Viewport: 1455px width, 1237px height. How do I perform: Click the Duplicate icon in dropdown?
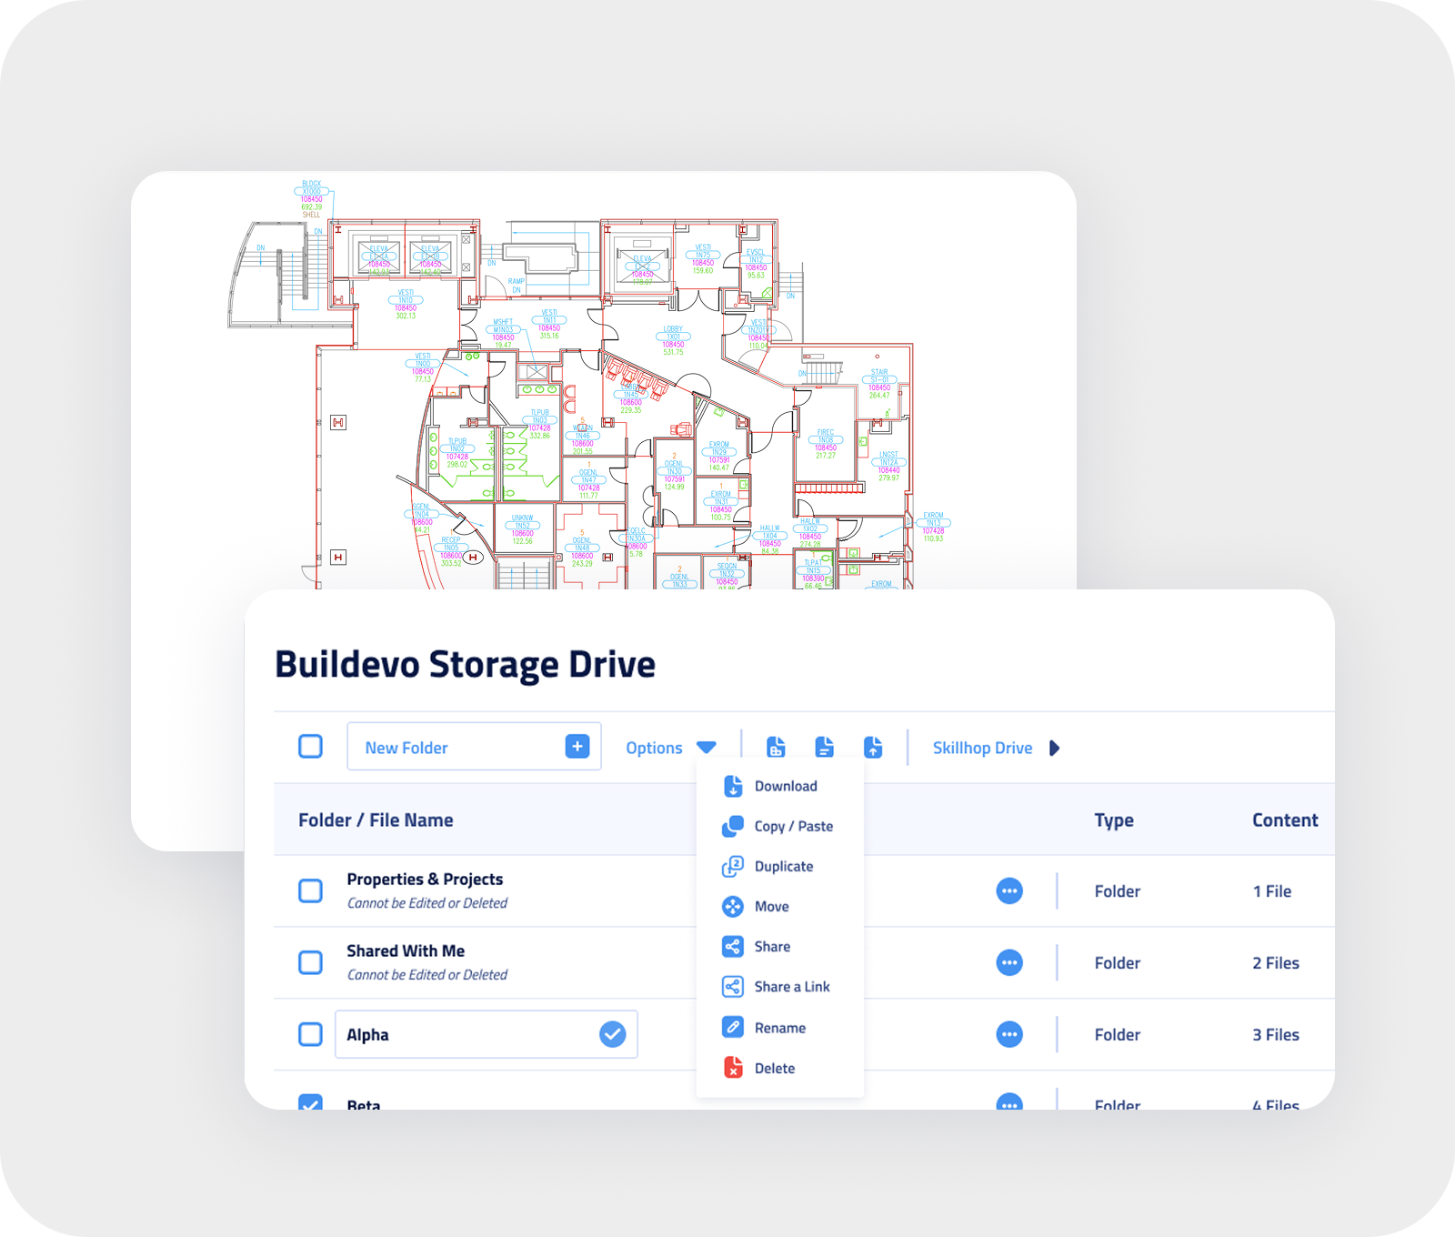point(733,866)
